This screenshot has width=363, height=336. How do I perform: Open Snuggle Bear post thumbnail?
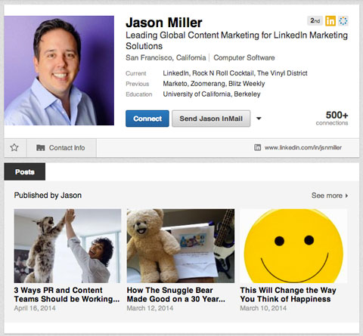click(181, 246)
